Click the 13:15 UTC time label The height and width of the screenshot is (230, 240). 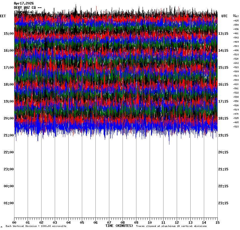pos(223,34)
